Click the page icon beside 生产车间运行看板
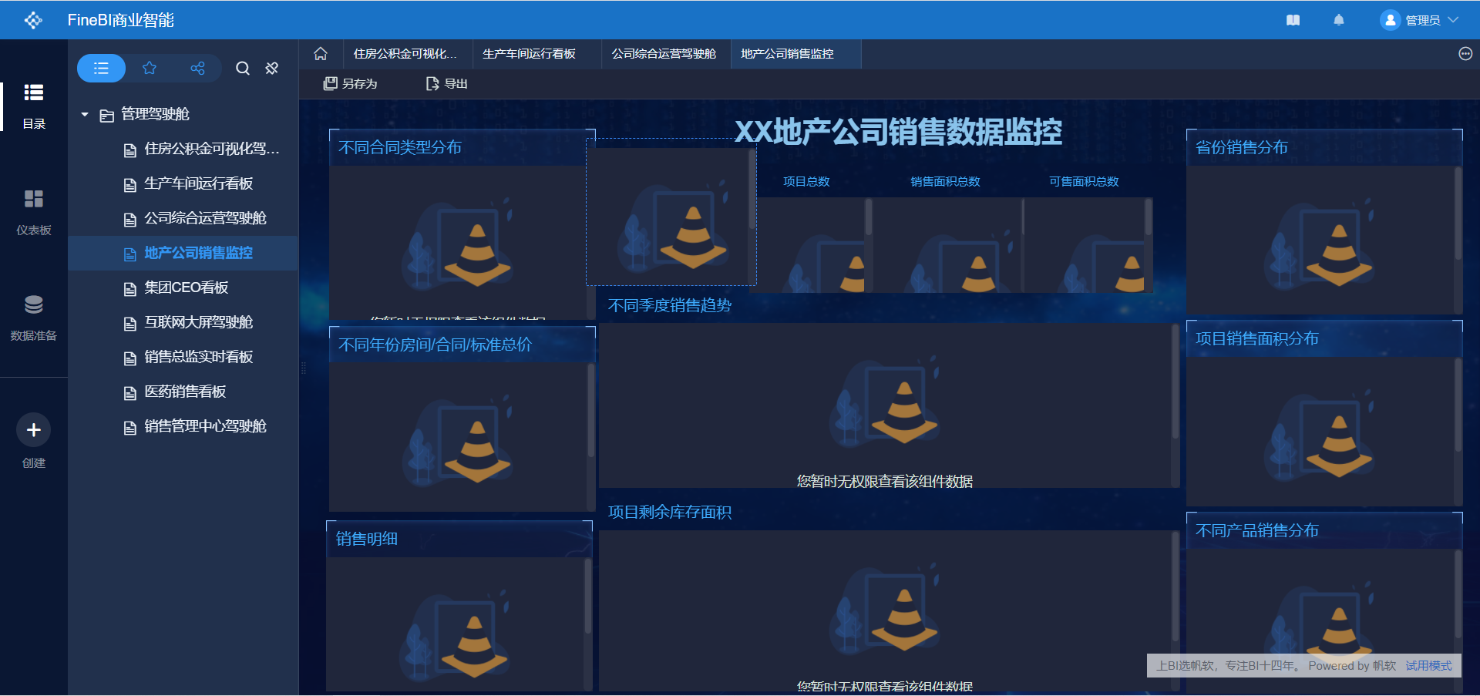1480x696 pixels. coord(130,185)
